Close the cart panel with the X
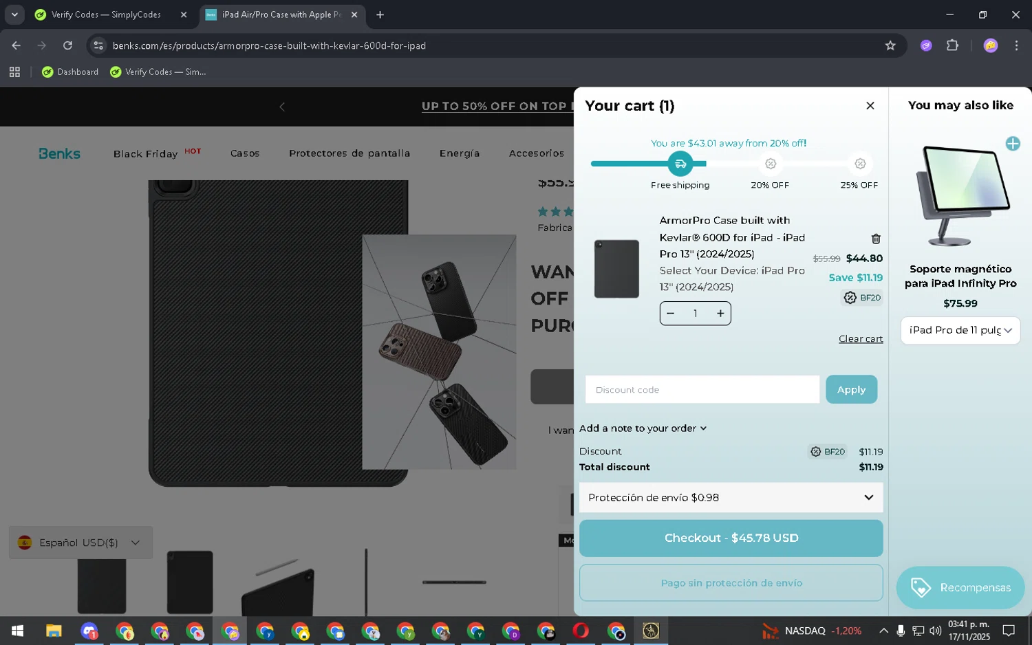The width and height of the screenshot is (1032, 645). (x=870, y=106)
